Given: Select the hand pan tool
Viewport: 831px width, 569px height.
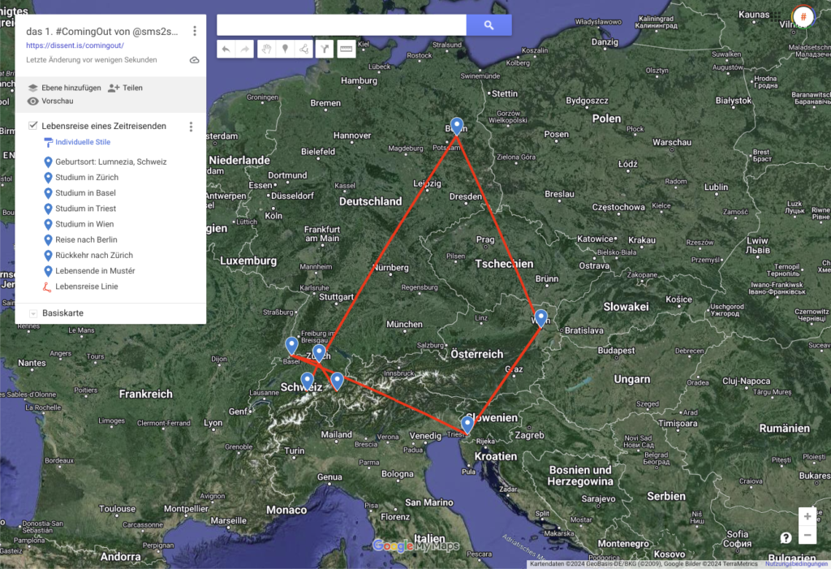Looking at the screenshot, I should tap(267, 50).
